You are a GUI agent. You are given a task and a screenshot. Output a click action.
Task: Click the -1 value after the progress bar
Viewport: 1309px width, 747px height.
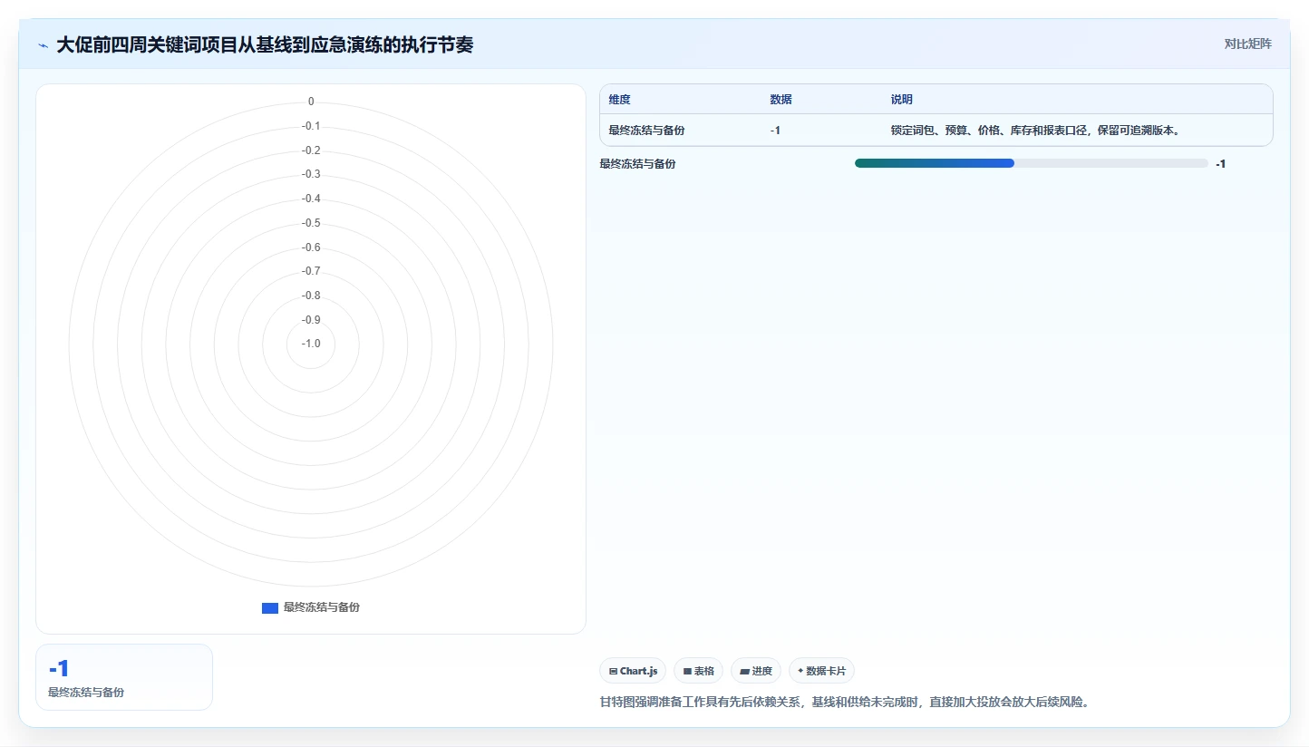click(1220, 164)
